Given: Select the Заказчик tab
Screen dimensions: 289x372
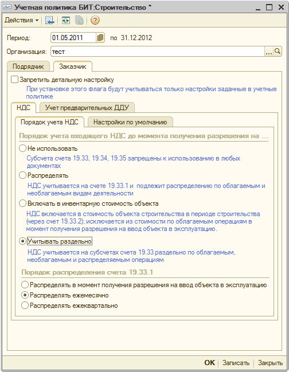Looking at the screenshot, I should pyautogui.click(x=73, y=66).
